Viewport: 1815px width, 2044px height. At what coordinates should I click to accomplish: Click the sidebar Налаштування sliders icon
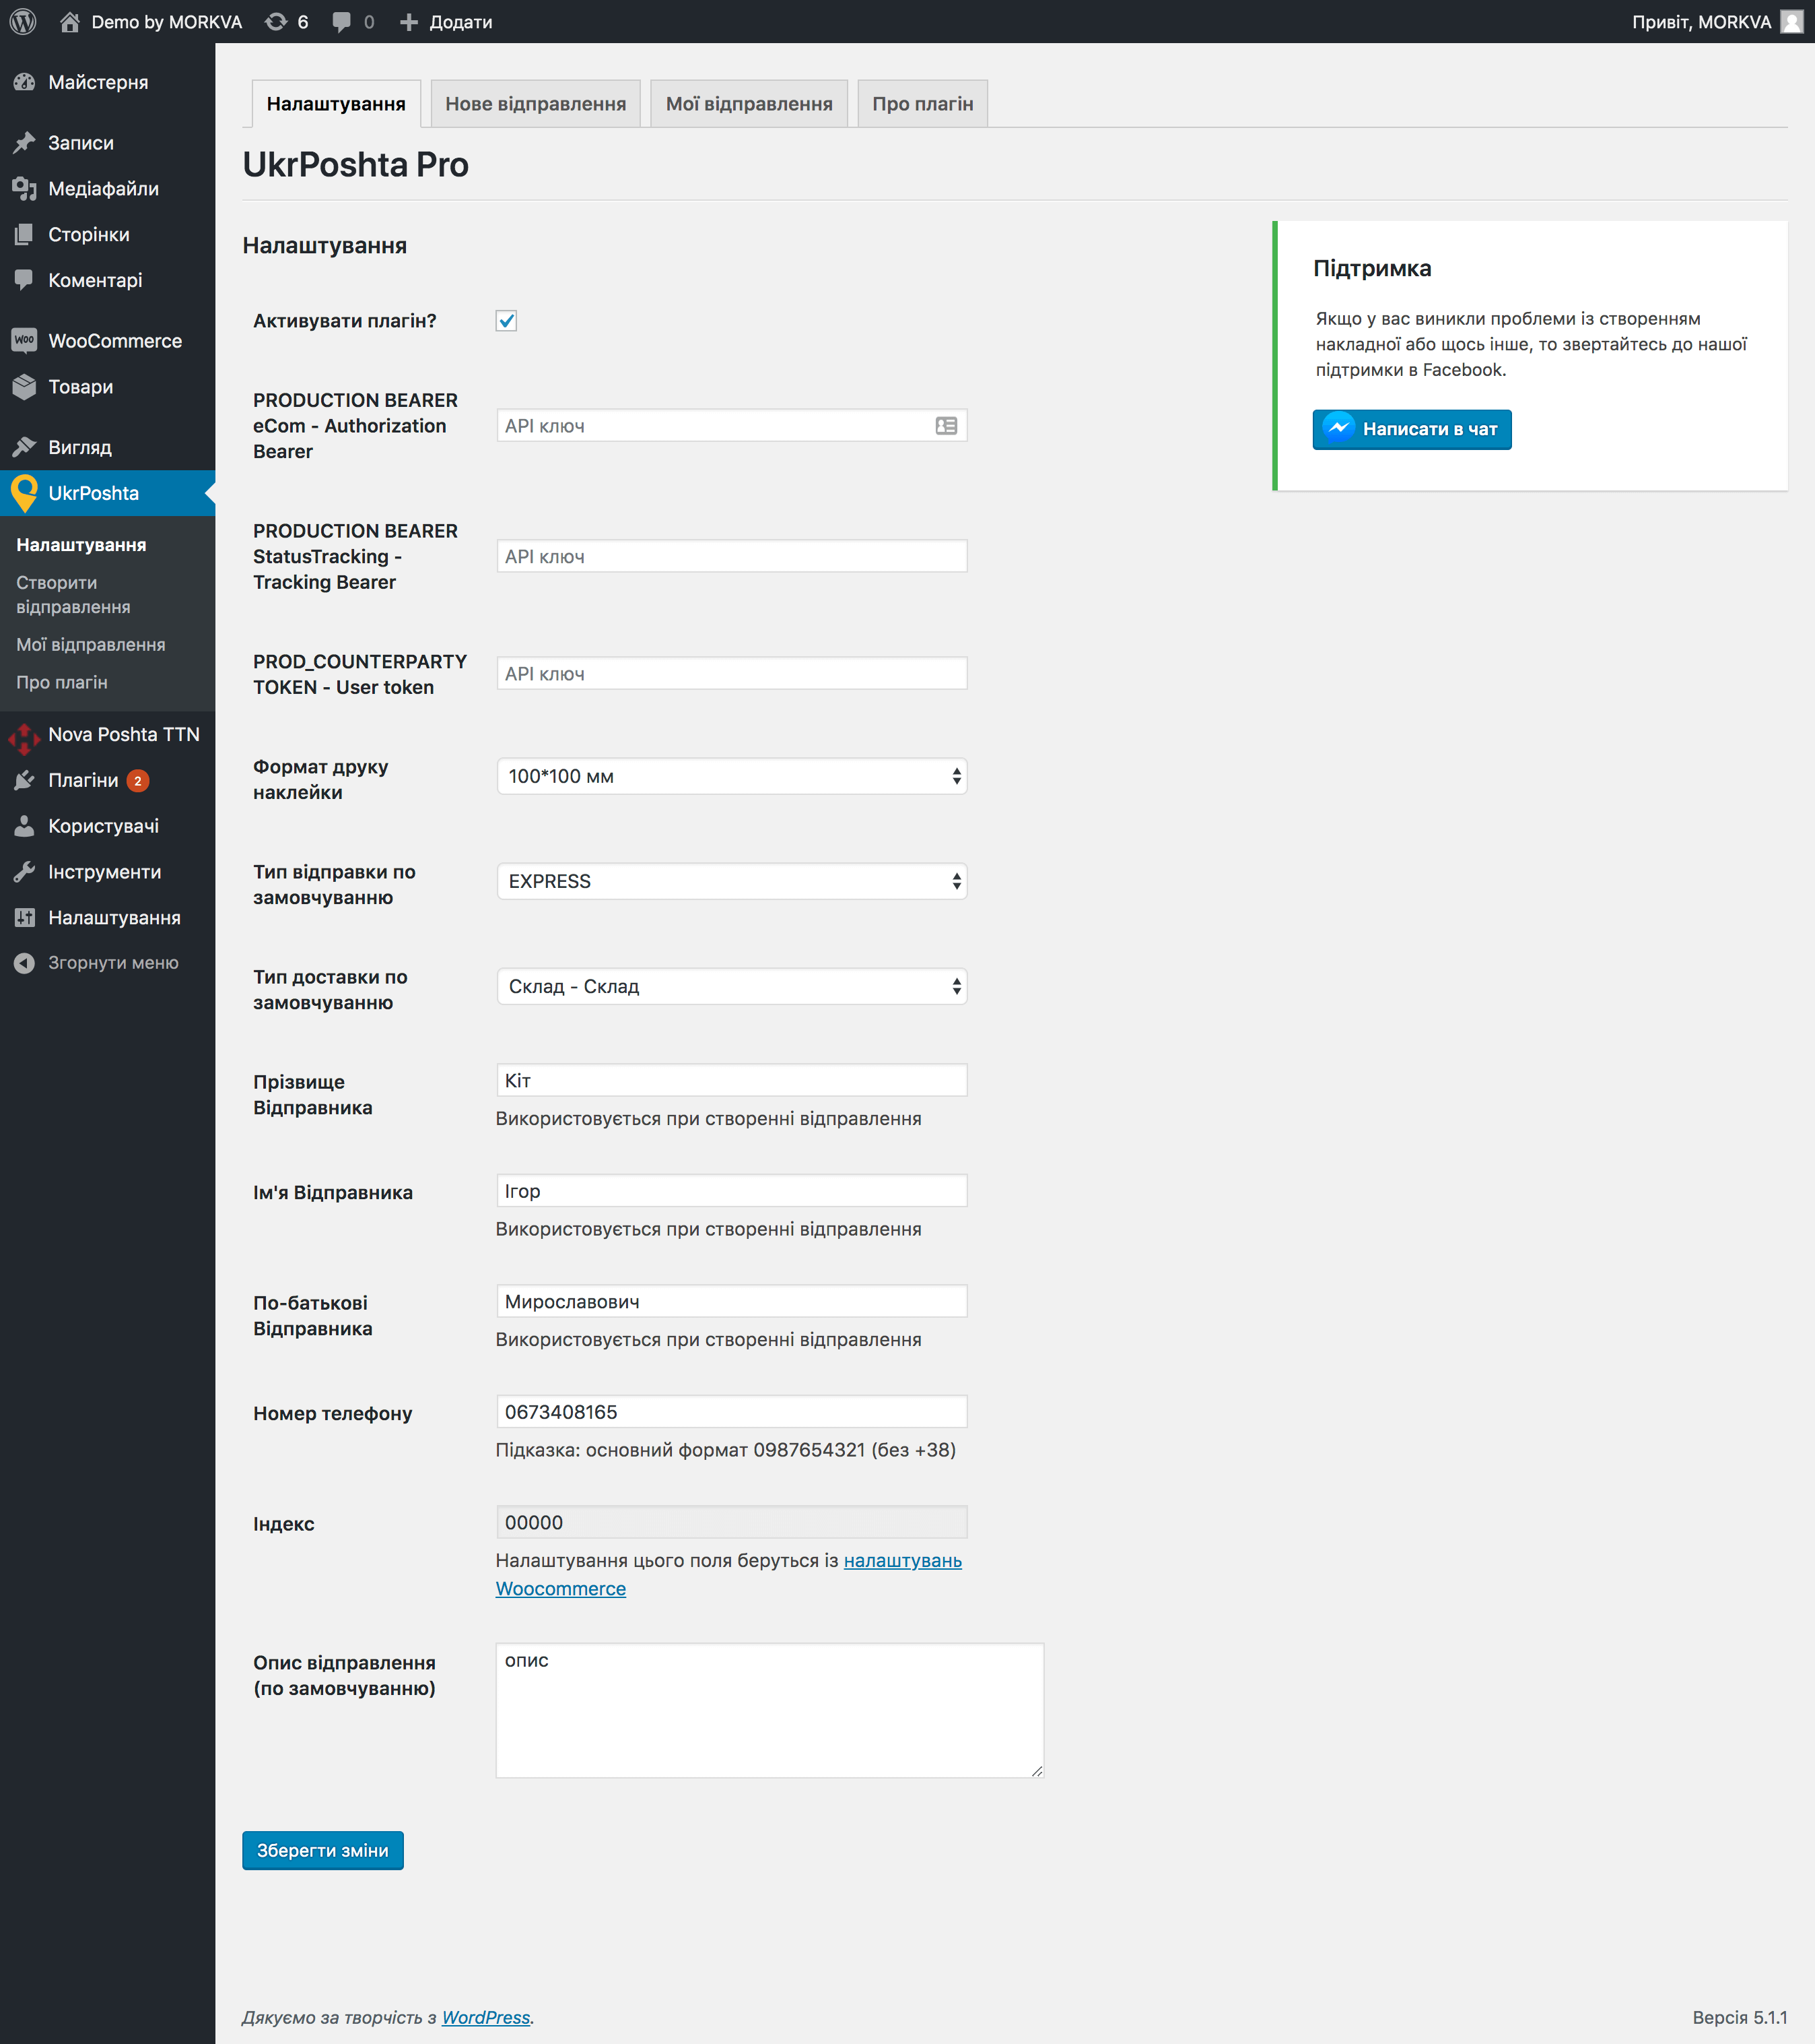coord(24,917)
